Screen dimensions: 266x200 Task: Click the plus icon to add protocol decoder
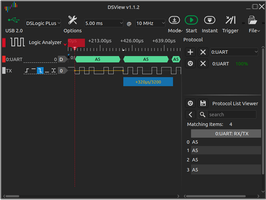point(190,52)
